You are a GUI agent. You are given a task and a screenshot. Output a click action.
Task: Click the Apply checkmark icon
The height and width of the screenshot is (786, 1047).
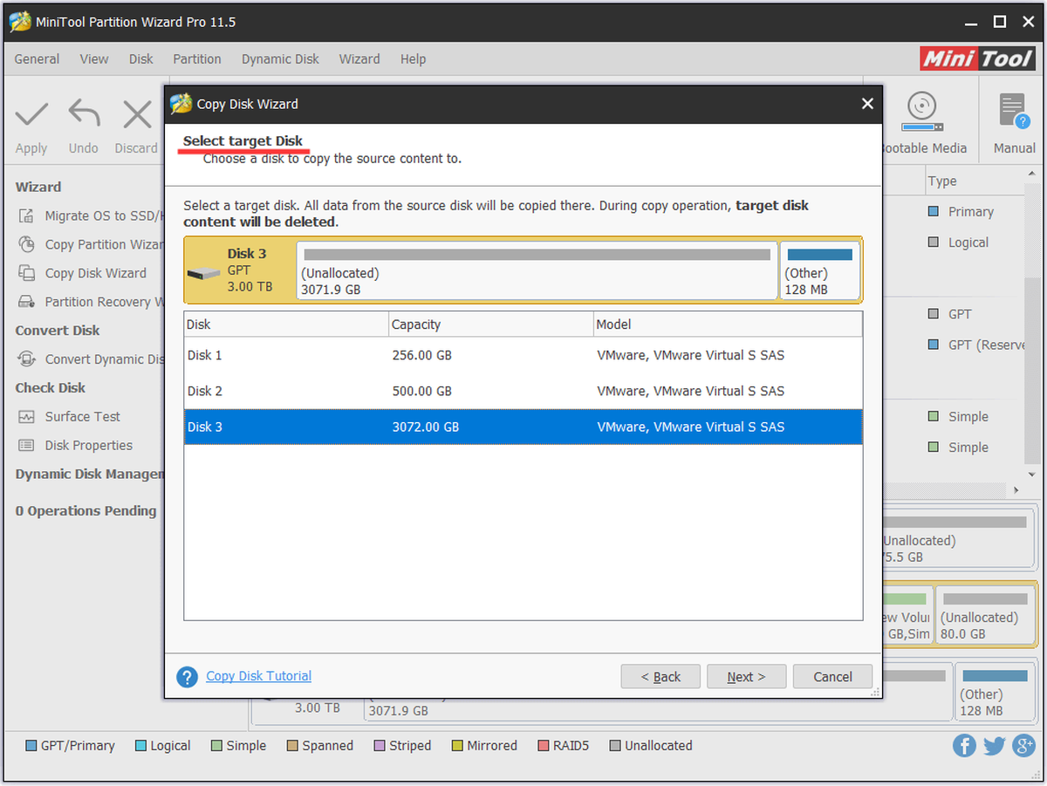[x=31, y=113]
